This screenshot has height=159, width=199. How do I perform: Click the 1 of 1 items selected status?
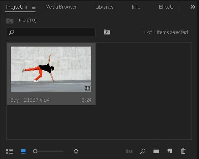tap(166, 32)
